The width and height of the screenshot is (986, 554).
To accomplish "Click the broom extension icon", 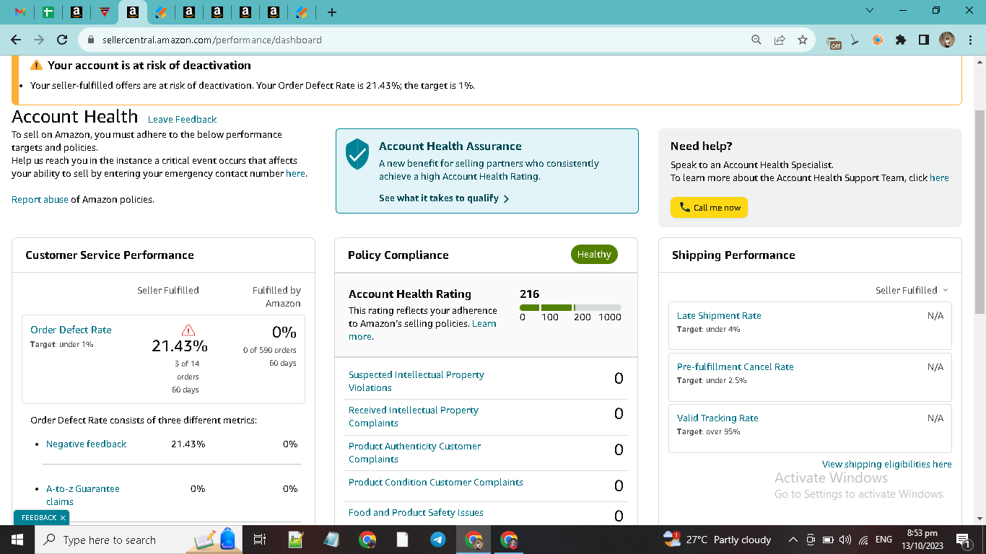I will [855, 40].
